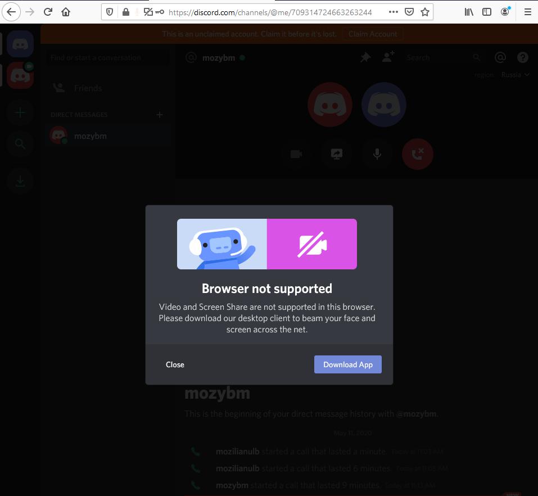Click the browser Back arrow button
The width and height of the screenshot is (538, 496).
pyautogui.click(x=11, y=12)
